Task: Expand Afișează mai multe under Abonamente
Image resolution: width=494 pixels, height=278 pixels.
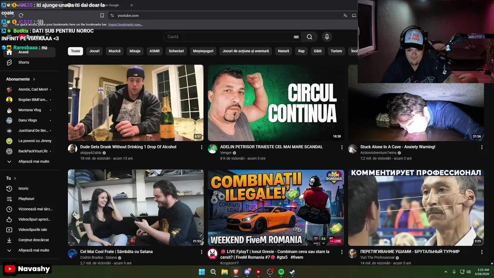Action: click(29, 161)
